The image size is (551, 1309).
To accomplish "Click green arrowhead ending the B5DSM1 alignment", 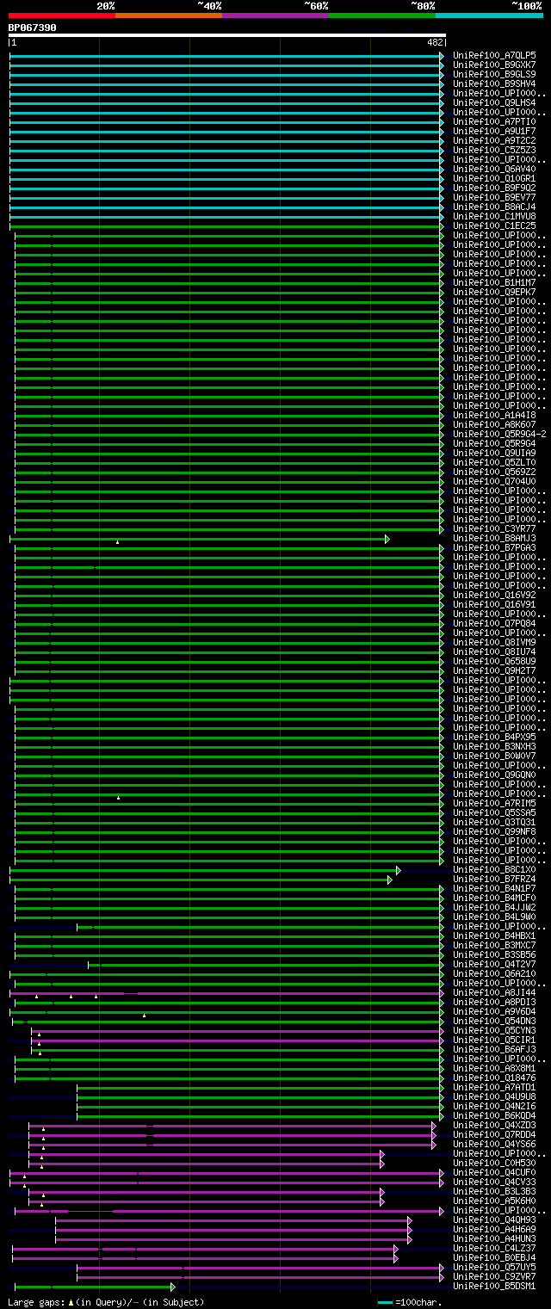I will click(173, 1287).
